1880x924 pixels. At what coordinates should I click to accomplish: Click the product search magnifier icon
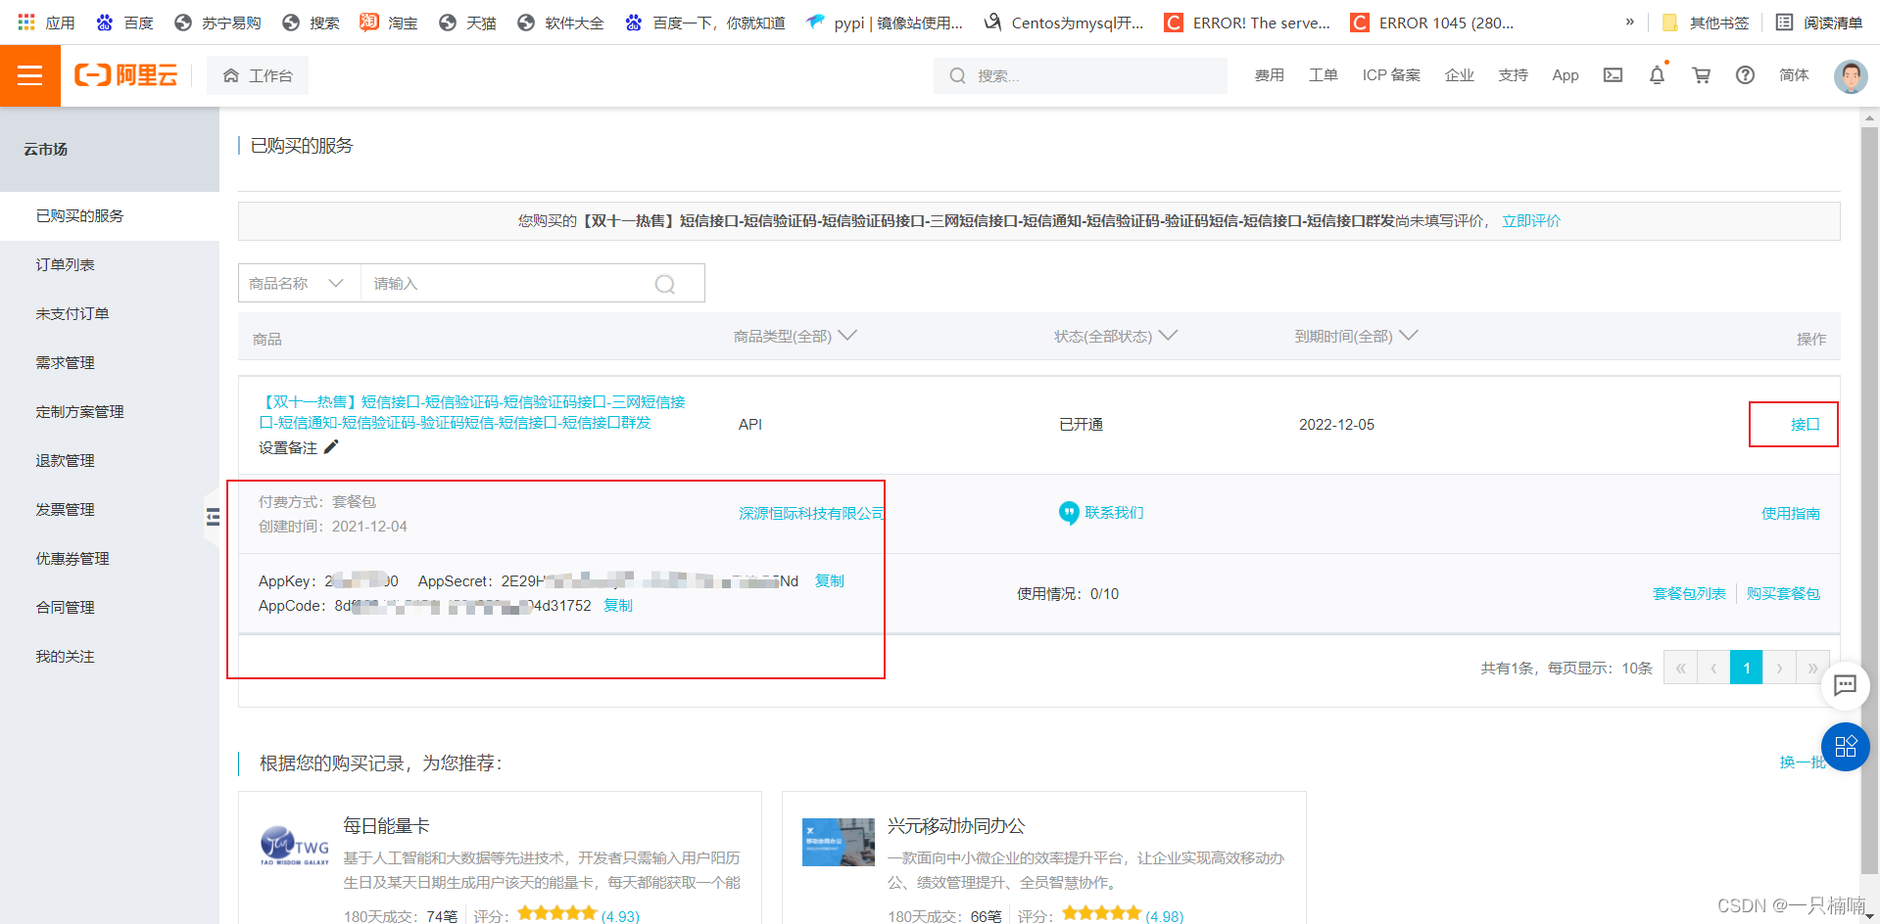[x=665, y=284]
